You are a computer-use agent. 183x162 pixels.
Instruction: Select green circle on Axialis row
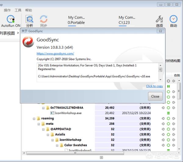[168, 134]
